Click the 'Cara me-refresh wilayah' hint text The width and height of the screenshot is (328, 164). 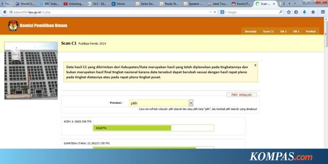198,109
